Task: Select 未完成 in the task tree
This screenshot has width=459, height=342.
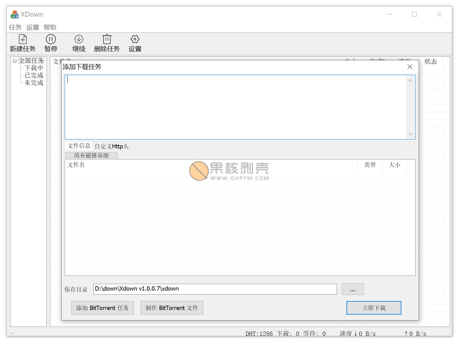Action: 34,83
